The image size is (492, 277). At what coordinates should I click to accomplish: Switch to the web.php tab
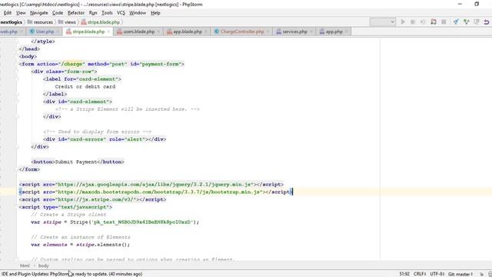tap(8, 32)
